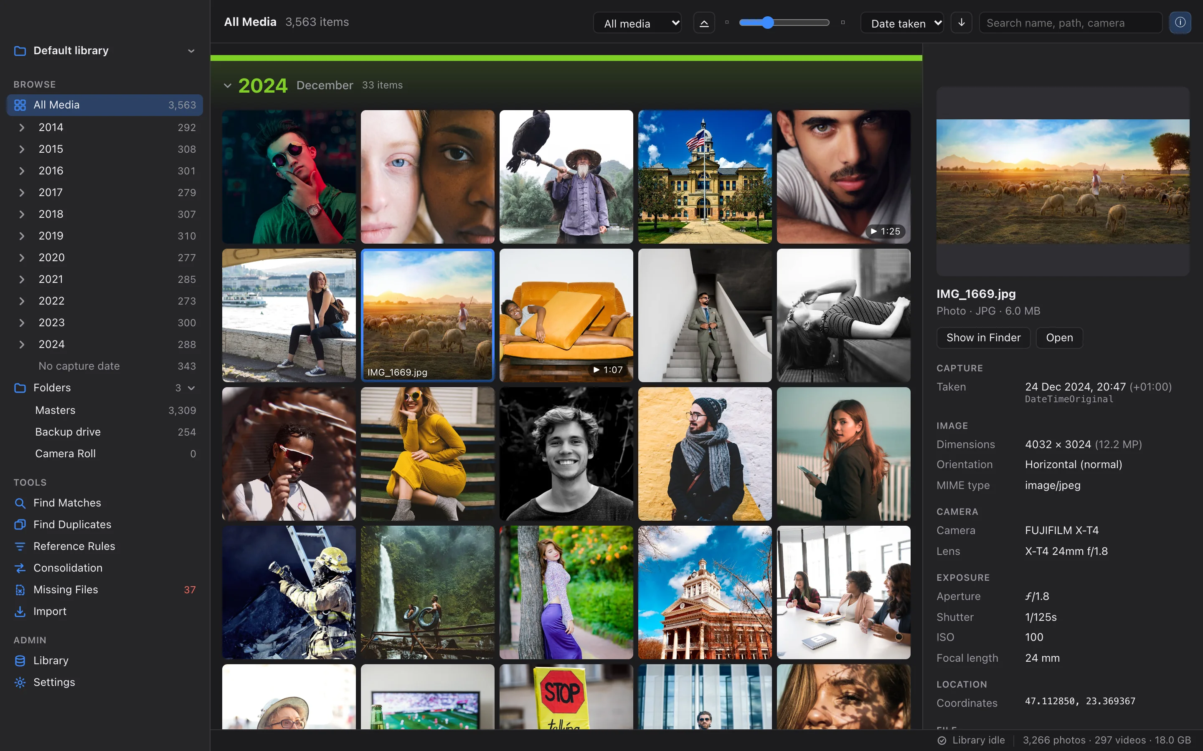
Task: Expand the 2024 year in the sidebar
Action: (21, 344)
